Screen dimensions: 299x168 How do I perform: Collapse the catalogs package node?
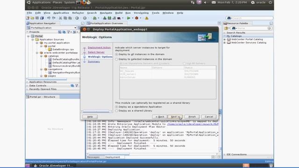tap(41, 56)
